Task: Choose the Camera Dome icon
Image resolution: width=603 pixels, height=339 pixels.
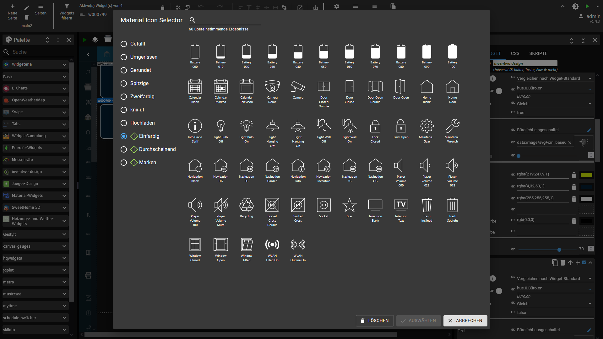Action: [272, 87]
